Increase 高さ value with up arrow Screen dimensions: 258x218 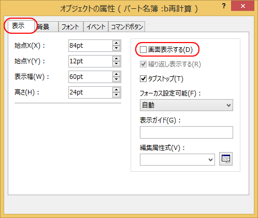[116, 90]
